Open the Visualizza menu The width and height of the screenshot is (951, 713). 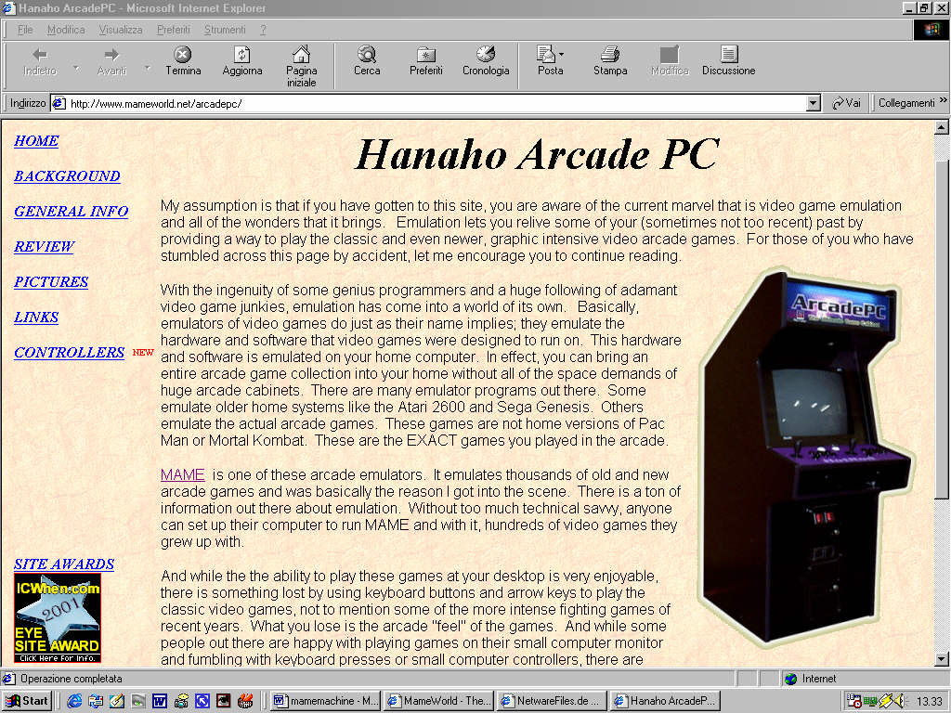click(121, 30)
